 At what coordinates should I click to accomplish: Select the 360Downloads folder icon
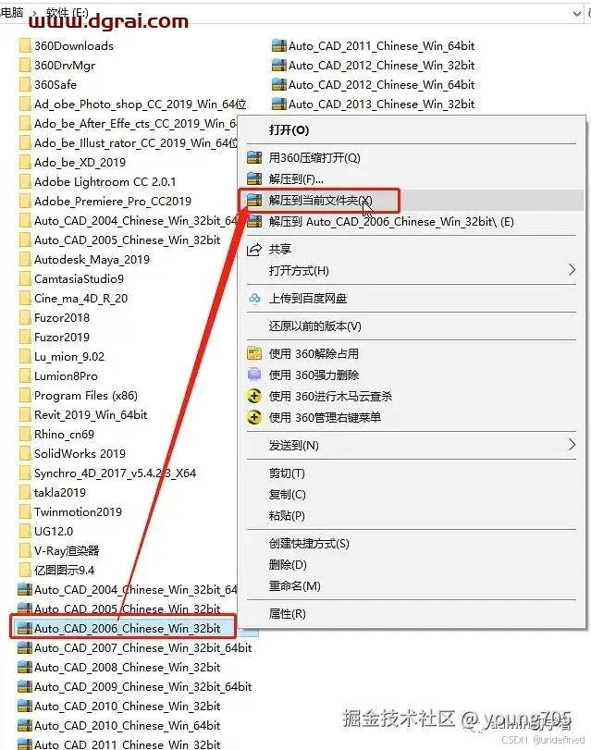click(25, 46)
